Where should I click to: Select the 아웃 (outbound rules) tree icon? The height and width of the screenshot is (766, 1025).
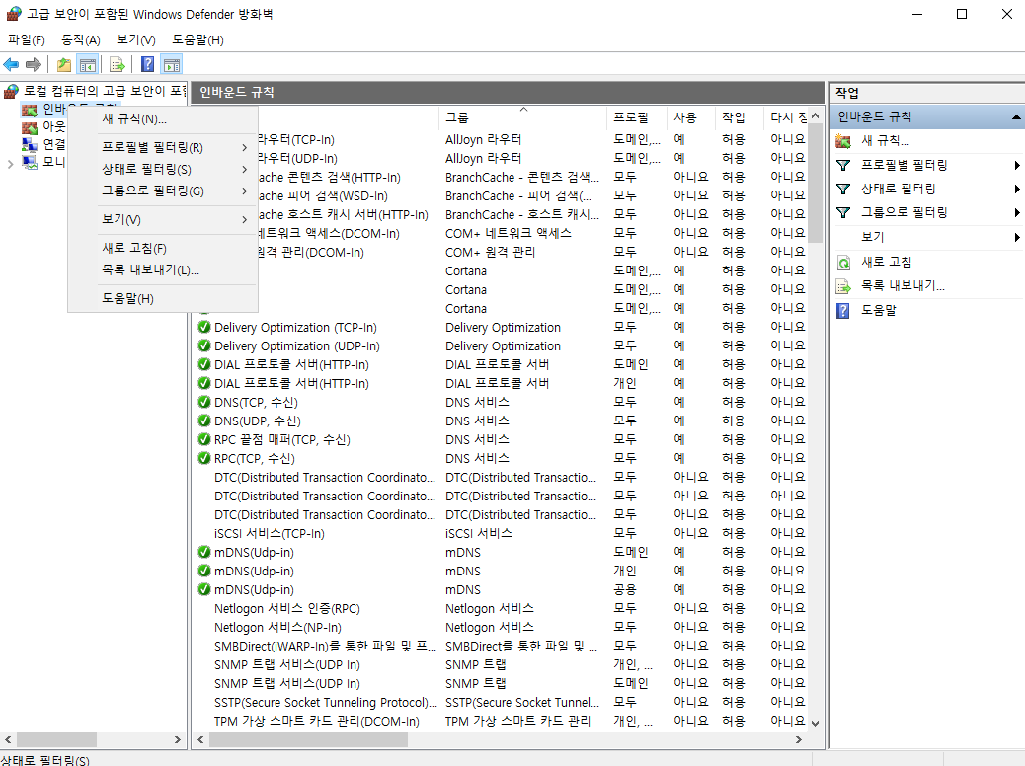tap(30, 126)
